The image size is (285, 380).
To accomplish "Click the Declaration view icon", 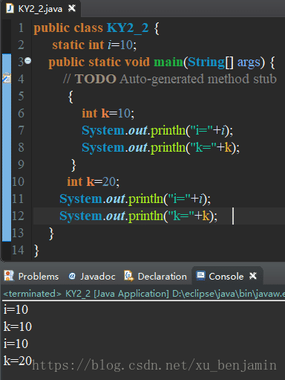I will coord(128,276).
